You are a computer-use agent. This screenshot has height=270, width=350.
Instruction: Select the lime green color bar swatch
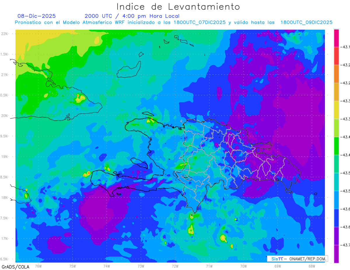click(x=336, y=128)
